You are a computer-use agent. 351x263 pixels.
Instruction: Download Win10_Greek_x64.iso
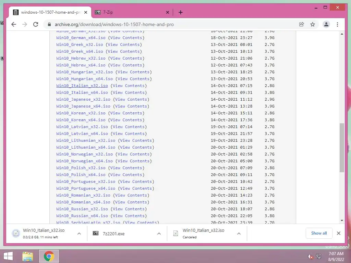tap(80, 51)
